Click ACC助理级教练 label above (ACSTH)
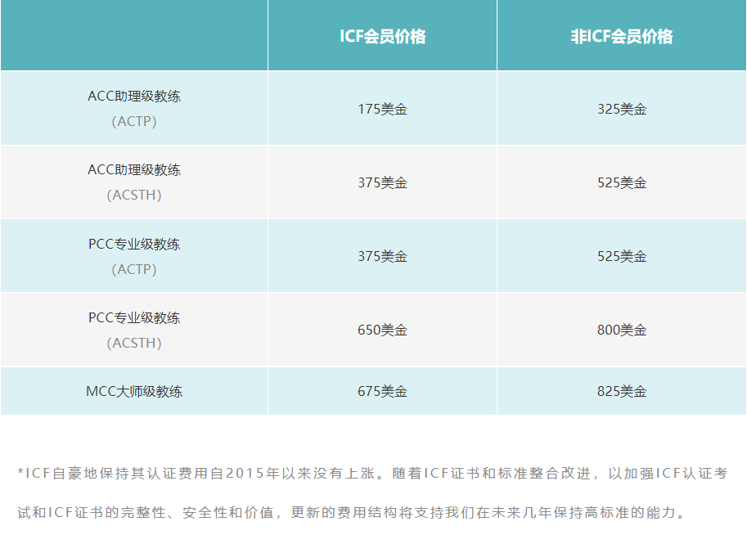The width and height of the screenshot is (747, 544). [x=134, y=170]
